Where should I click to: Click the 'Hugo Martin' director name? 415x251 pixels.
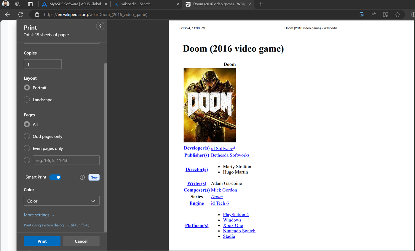click(235, 172)
